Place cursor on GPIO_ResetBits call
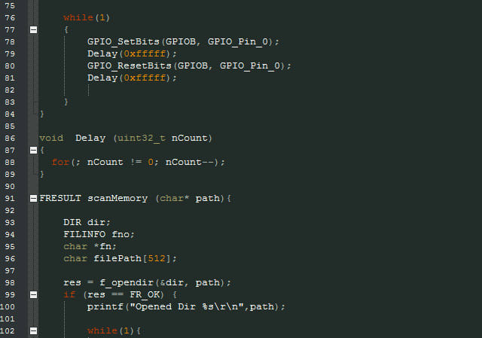The width and height of the screenshot is (482, 338). tap(130, 65)
